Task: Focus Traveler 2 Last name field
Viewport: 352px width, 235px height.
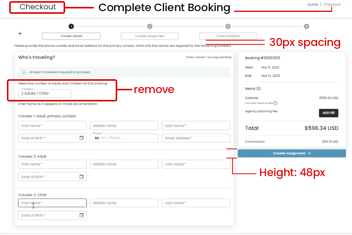Action: 196,164
